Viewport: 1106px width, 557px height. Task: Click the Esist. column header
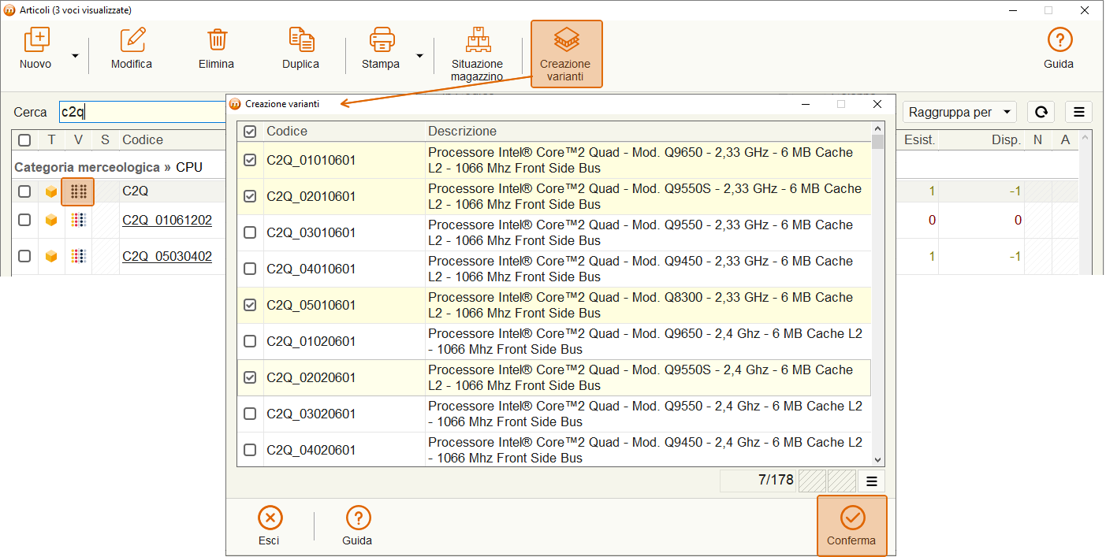tap(919, 140)
